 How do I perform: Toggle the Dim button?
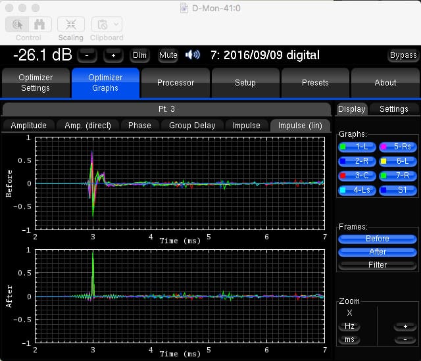(139, 55)
